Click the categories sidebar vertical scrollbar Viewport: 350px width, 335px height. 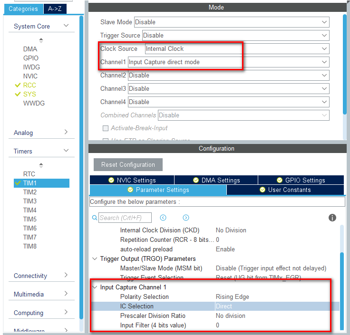(81, 167)
